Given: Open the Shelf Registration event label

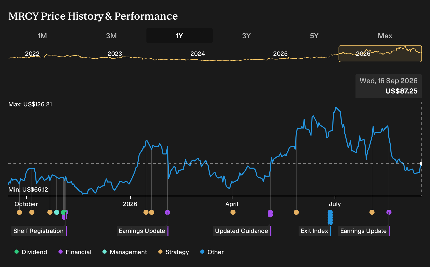Looking at the screenshot, I should point(39,231).
